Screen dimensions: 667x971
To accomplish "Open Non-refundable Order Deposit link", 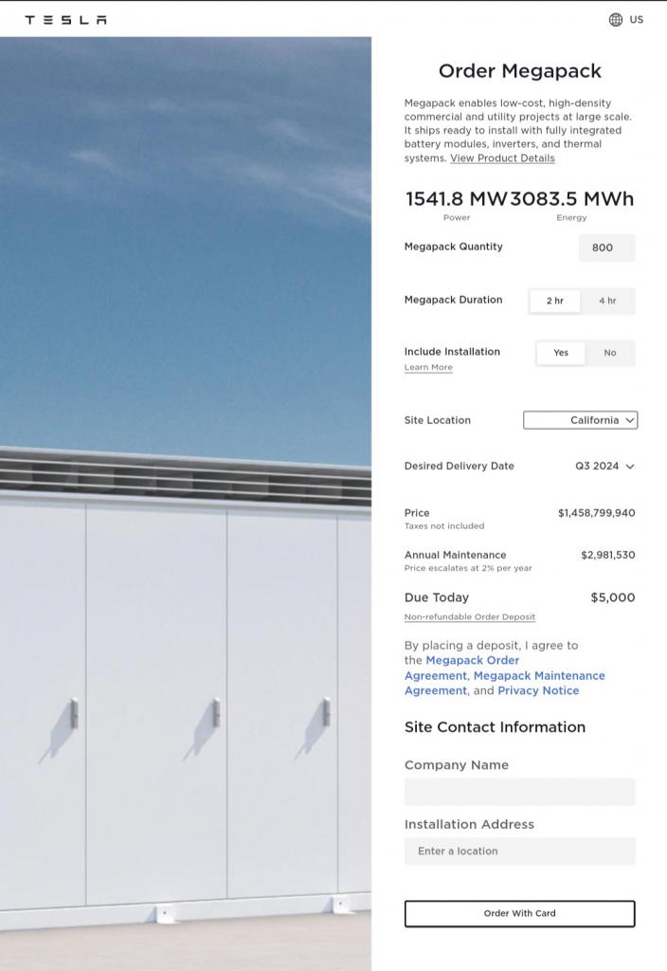I will [x=470, y=616].
